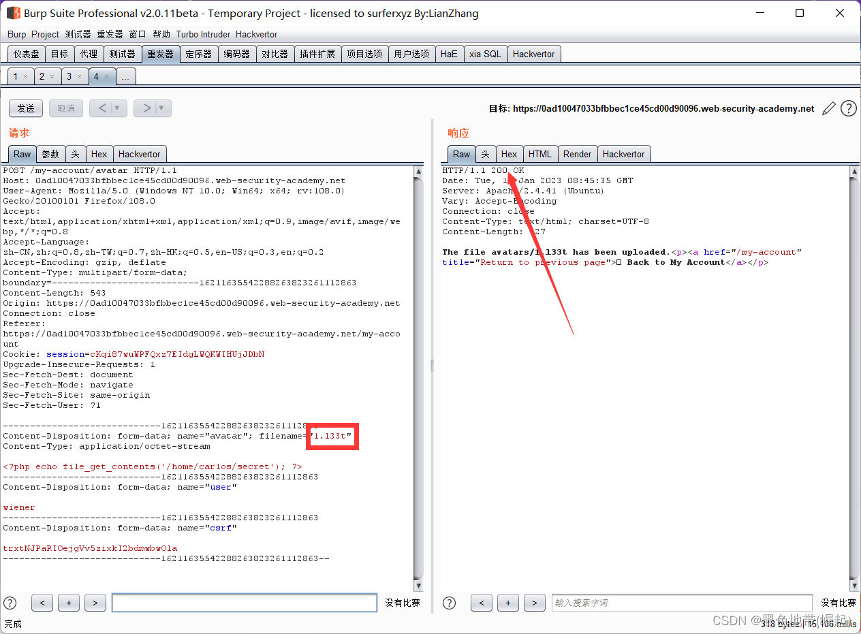Switch to the 用户选项 tab
The width and height of the screenshot is (861, 634).
click(411, 54)
